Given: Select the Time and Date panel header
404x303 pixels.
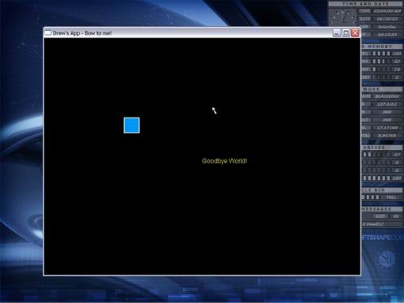Looking at the screenshot, I should point(365,4).
